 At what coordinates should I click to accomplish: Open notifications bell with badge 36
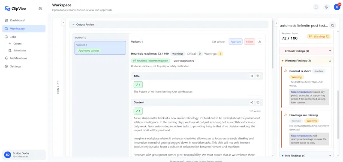(337, 7)
